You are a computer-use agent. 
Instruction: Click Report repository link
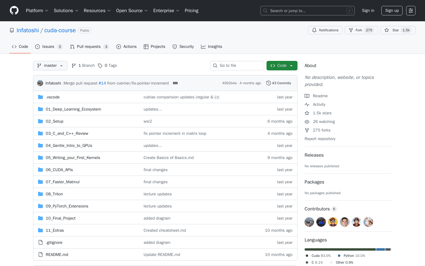(320, 139)
